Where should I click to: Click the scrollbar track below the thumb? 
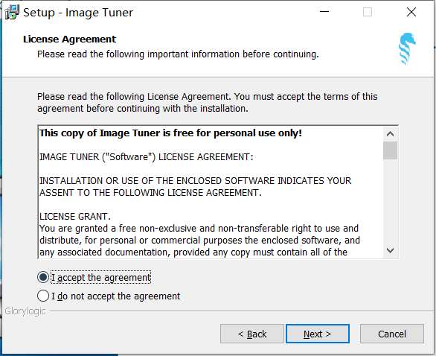(390, 202)
